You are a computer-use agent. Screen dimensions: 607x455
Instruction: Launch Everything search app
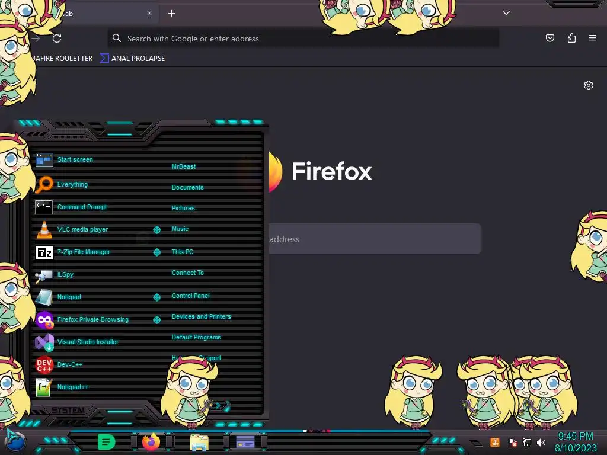(62, 185)
